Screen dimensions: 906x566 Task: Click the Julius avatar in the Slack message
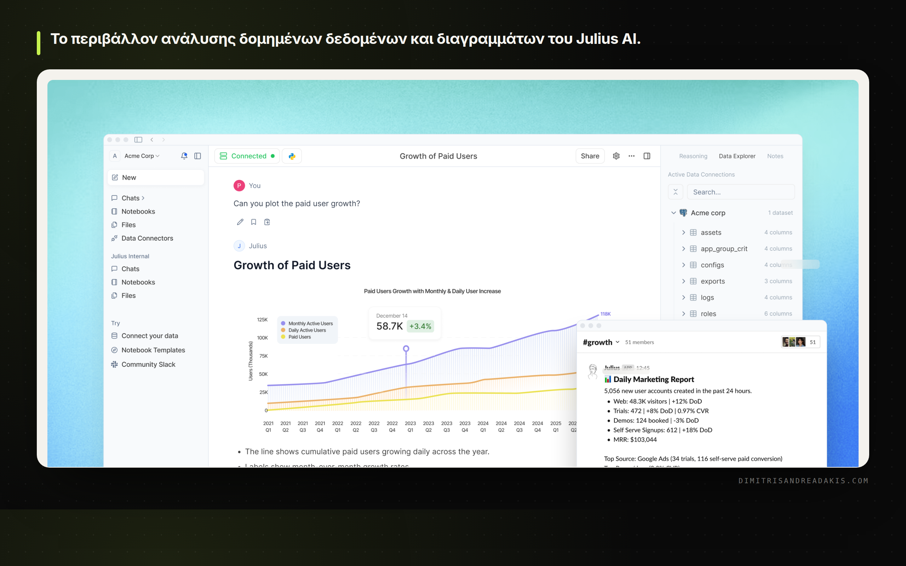592,372
